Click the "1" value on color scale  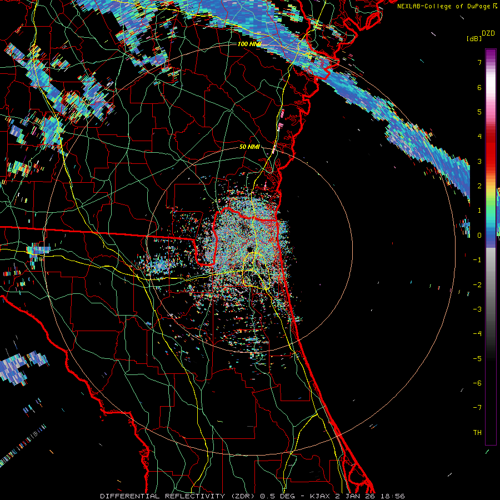(479, 211)
